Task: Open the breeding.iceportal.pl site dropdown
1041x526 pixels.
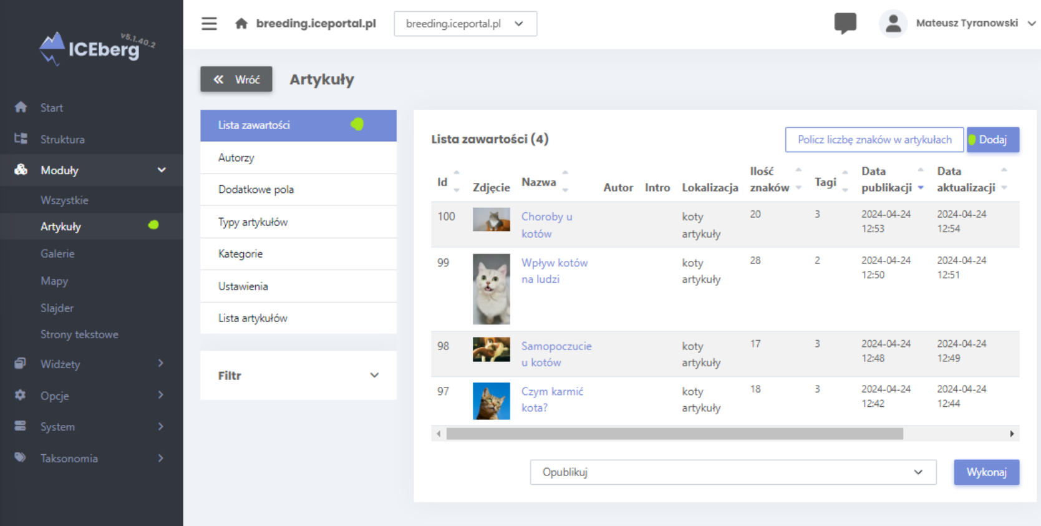Action: 465,24
